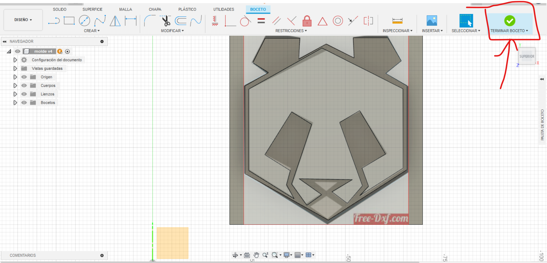Image resolution: width=547 pixels, height=263 pixels.
Task: Switch to the PLÁSTICO tab
Action: click(x=187, y=9)
